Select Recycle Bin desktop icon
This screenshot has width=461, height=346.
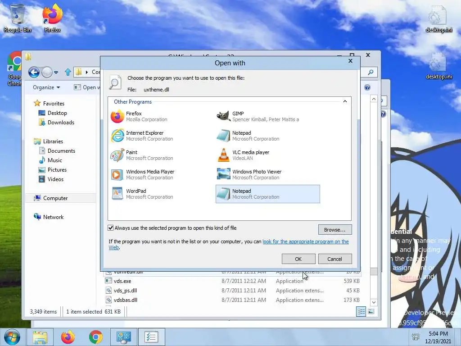click(18, 18)
